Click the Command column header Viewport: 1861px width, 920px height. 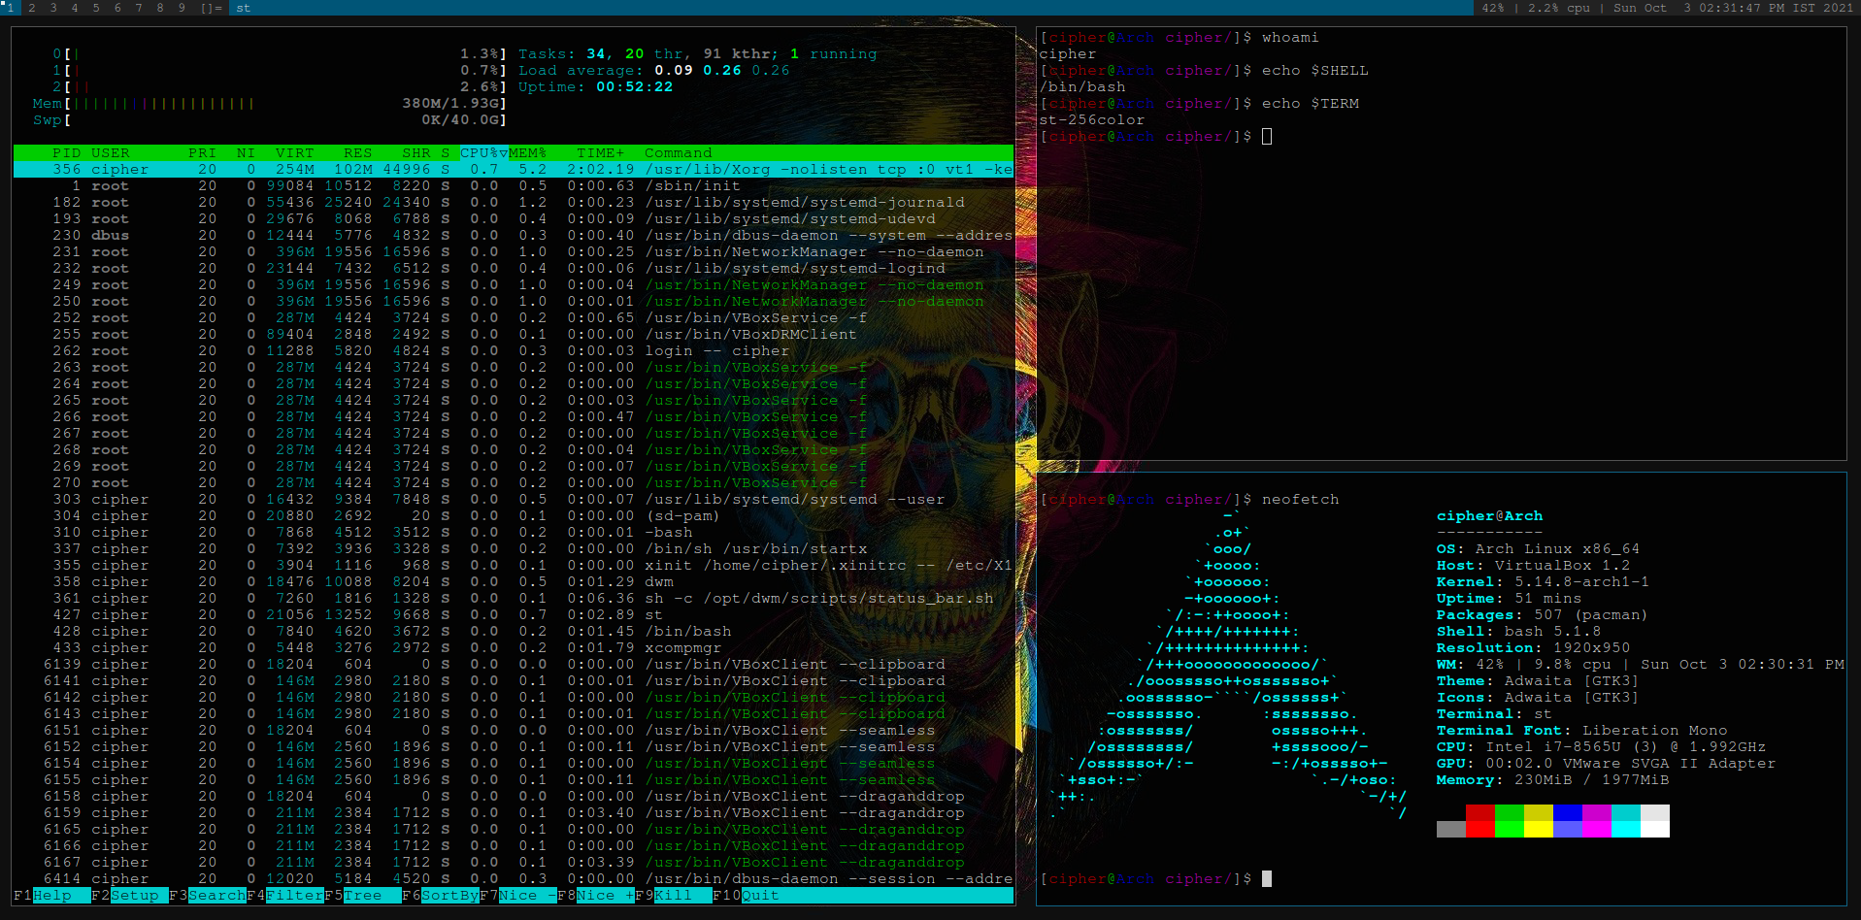[x=679, y=153]
